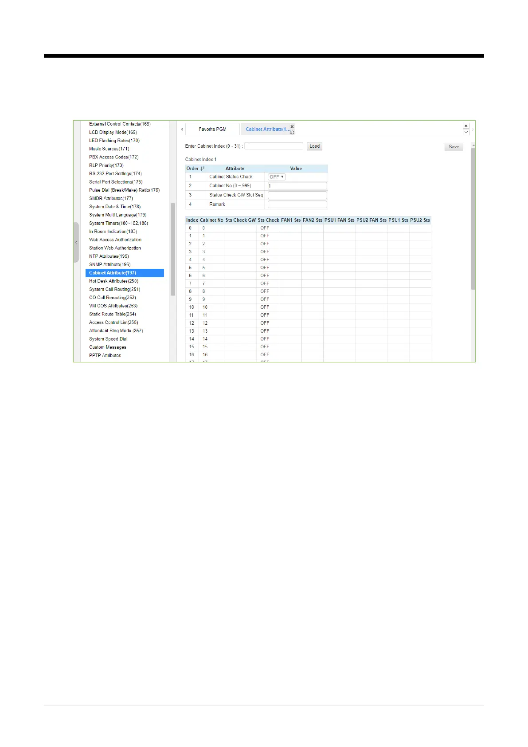Open Static Route Table(254)
This screenshot has width=528, height=747.
coord(113,315)
